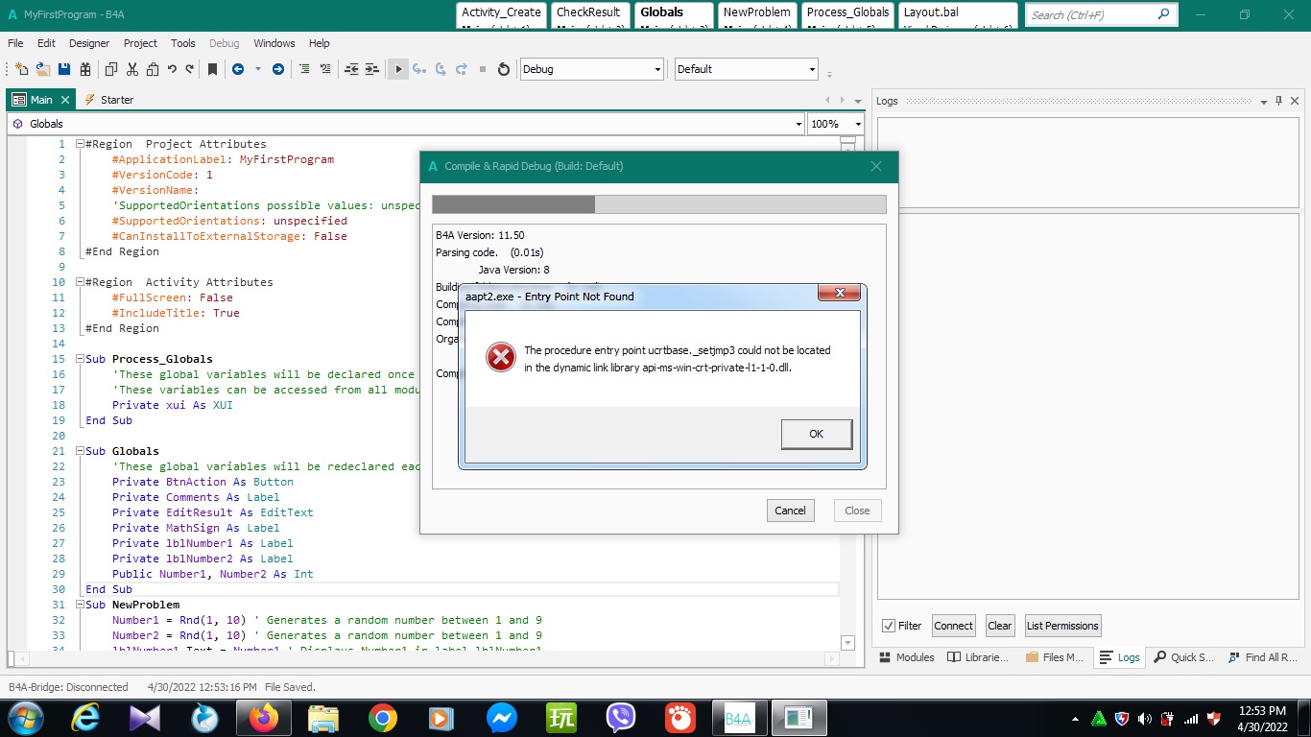Open the NewProblem document thumbnail
Image resolution: width=1311 pixels, height=737 pixels.
coord(758,14)
